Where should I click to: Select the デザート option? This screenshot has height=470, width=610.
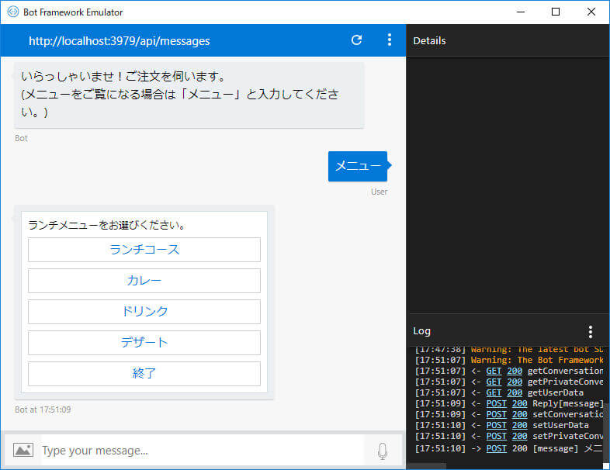[x=144, y=343]
